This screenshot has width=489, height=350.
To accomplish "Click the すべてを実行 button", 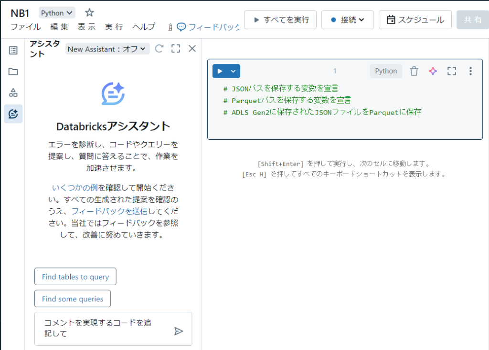I will tap(281, 20).
